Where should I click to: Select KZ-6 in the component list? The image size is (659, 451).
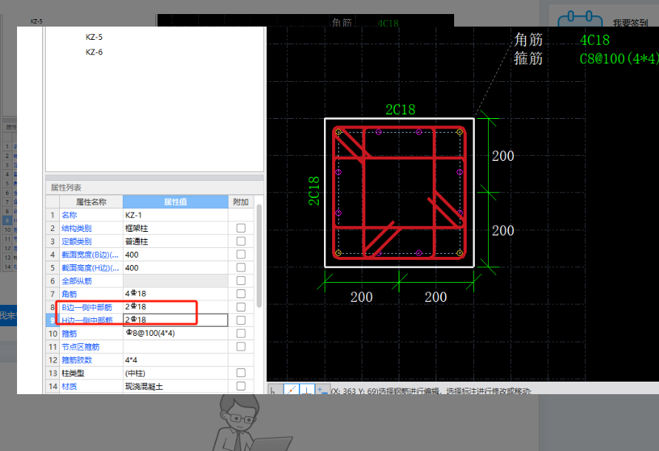click(94, 52)
